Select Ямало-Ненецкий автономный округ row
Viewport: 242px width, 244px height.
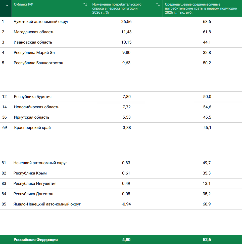[x=121, y=204]
